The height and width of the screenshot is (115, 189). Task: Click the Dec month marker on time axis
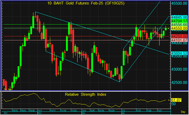[x=84, y=113]
